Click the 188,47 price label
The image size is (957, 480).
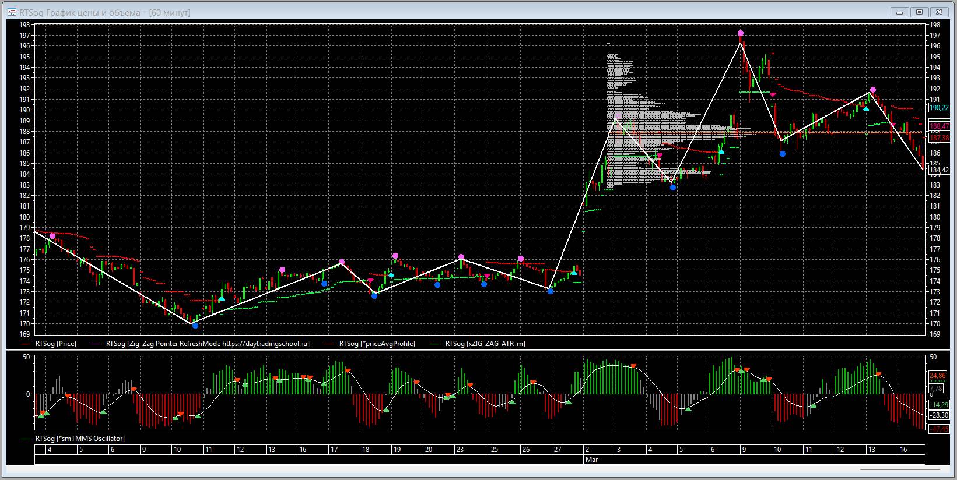(939, 126)
